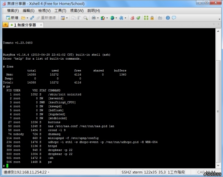The image size is (223, 177).
Task: Open the session properties icon
Action: click(x=63, y=18)
